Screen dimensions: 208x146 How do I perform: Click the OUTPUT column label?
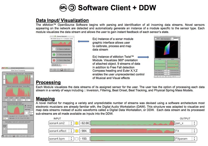pyautogui.click(x=185, y=119)
